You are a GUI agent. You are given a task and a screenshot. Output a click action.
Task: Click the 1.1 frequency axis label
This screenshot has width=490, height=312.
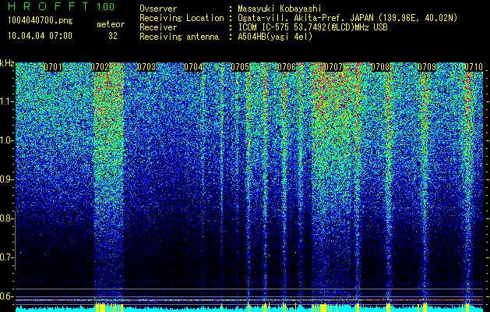pos(6,101)
